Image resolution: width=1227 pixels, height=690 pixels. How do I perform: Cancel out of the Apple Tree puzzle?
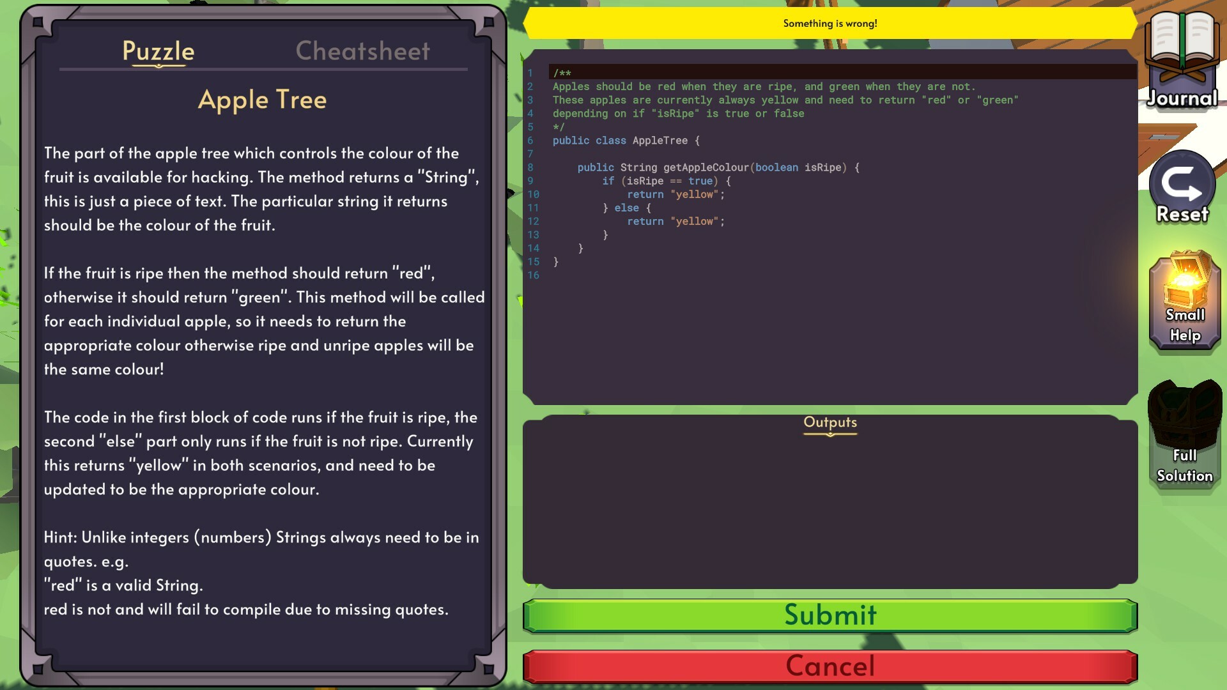click(830, 665)
